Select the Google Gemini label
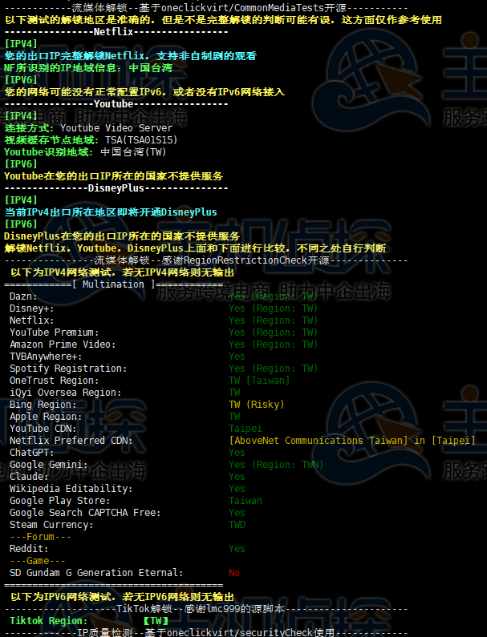 (x=48, y=465)
